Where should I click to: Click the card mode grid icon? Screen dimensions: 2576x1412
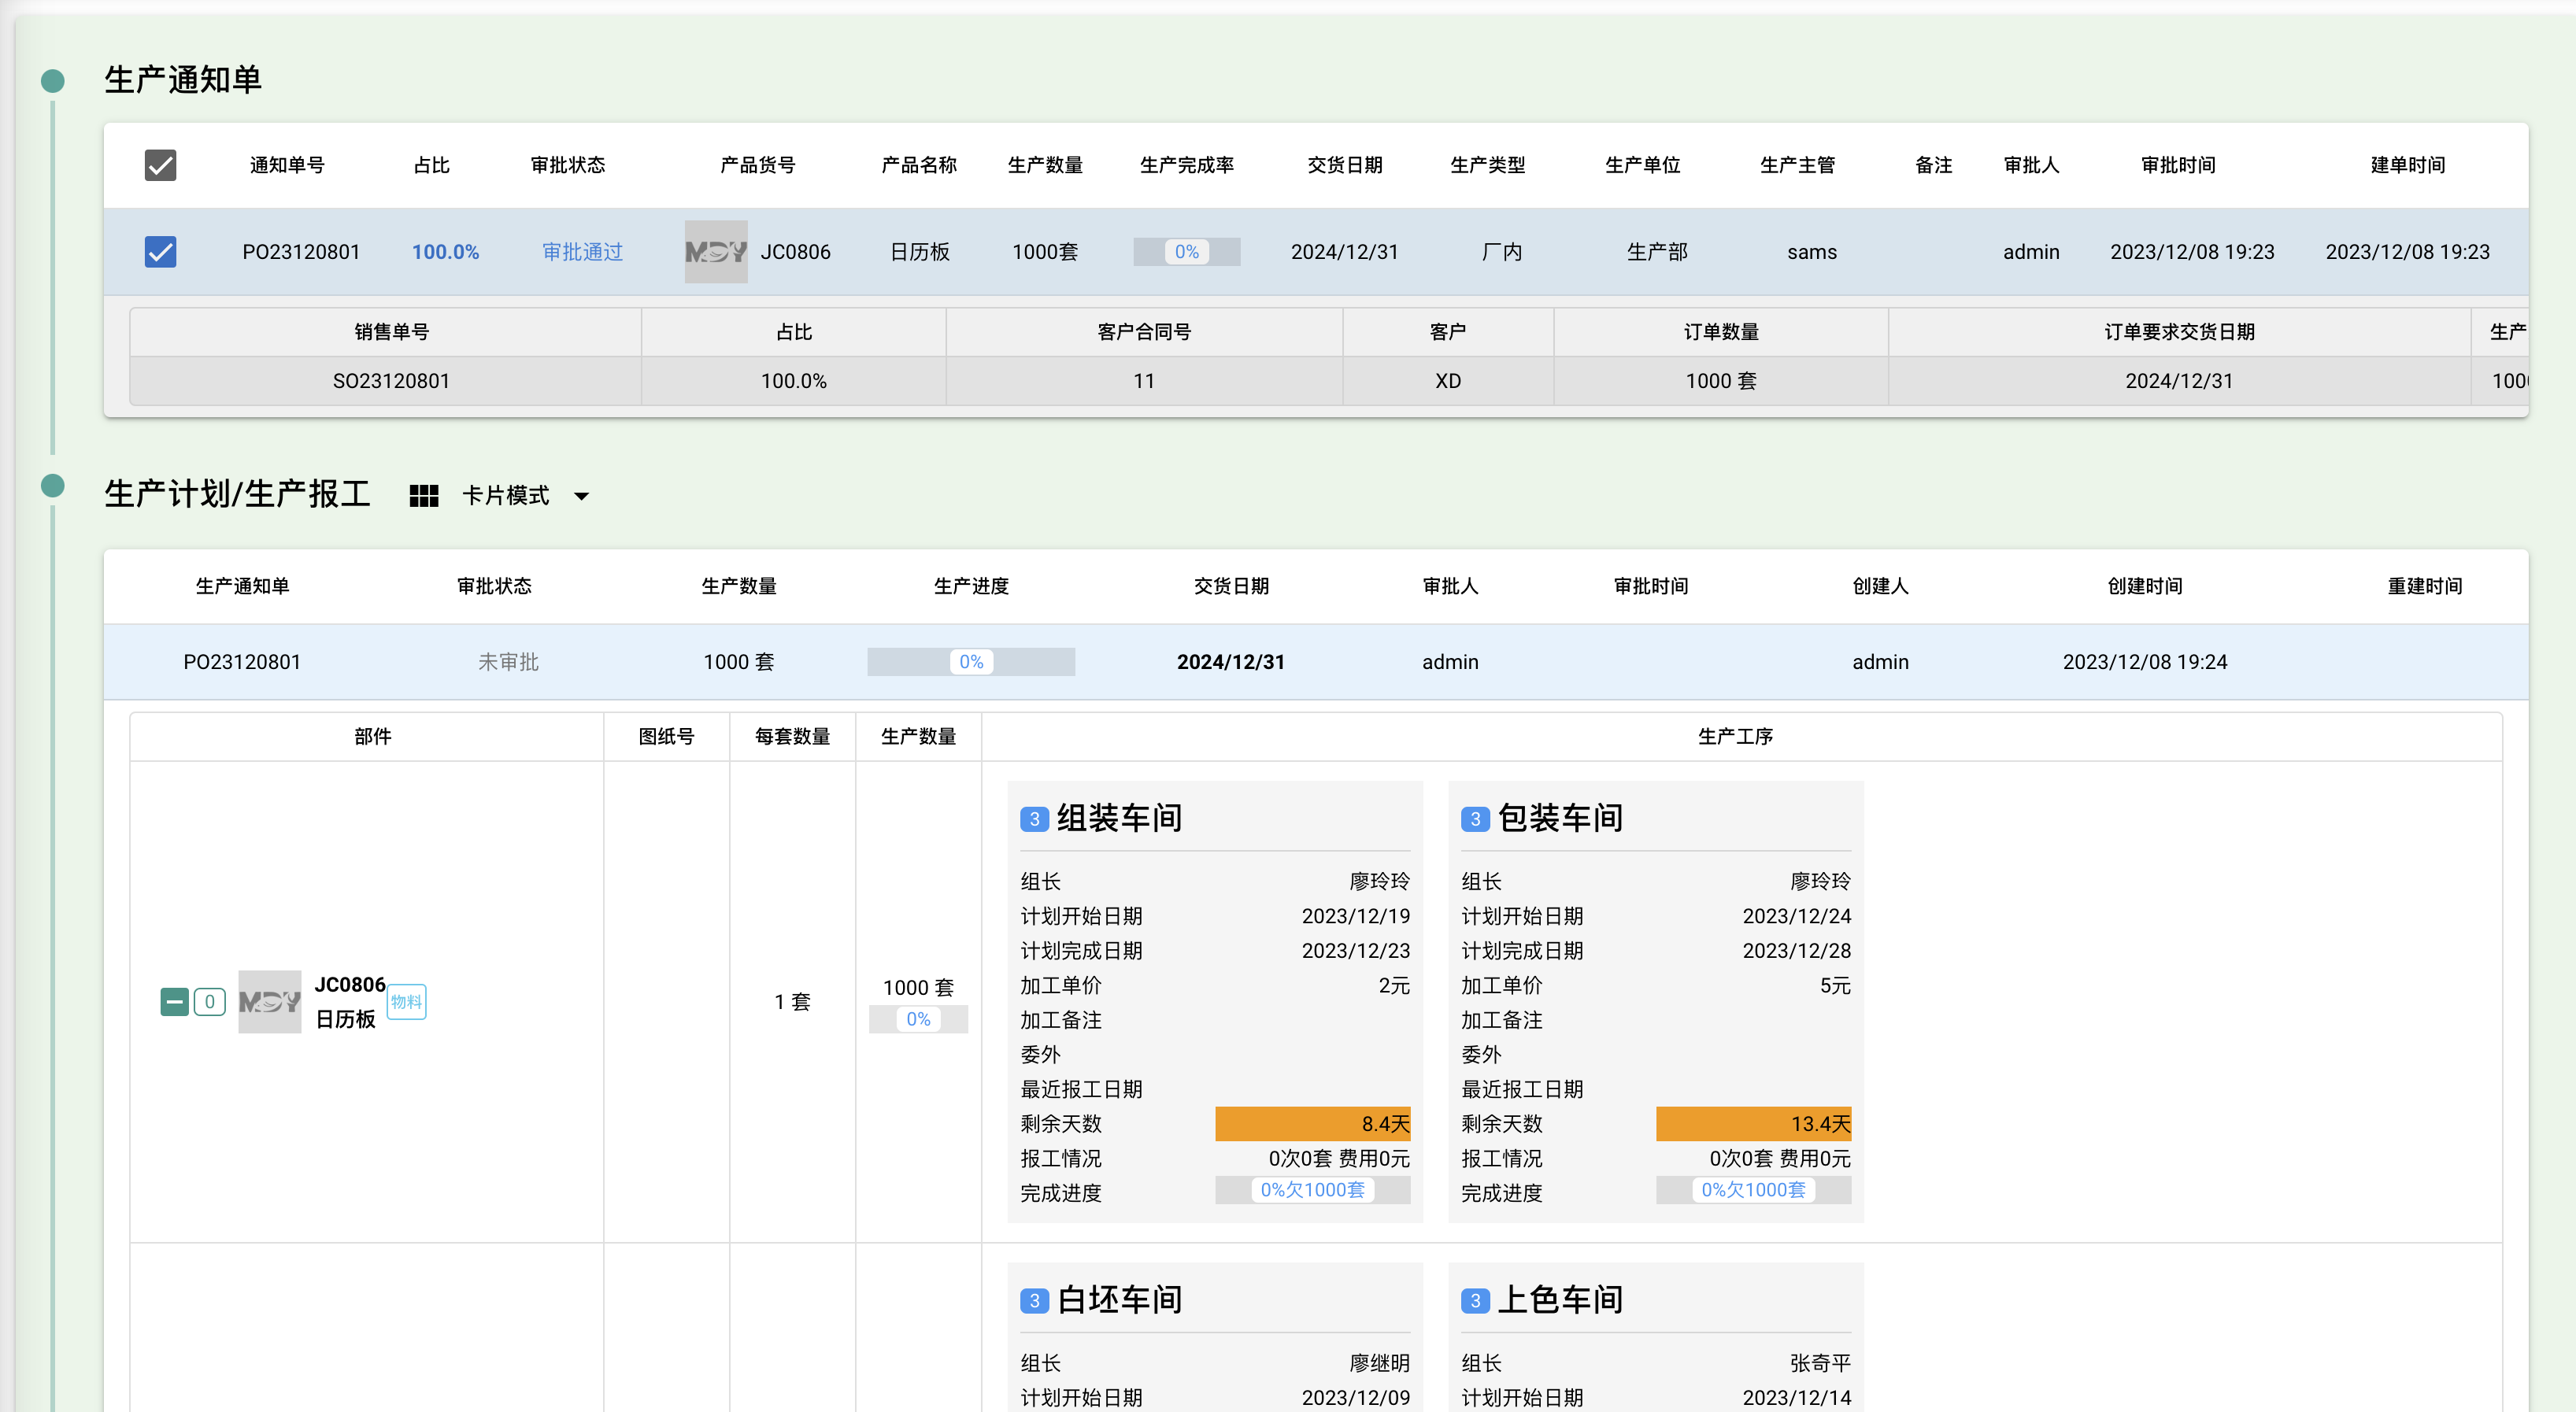(x=424, y=496)
